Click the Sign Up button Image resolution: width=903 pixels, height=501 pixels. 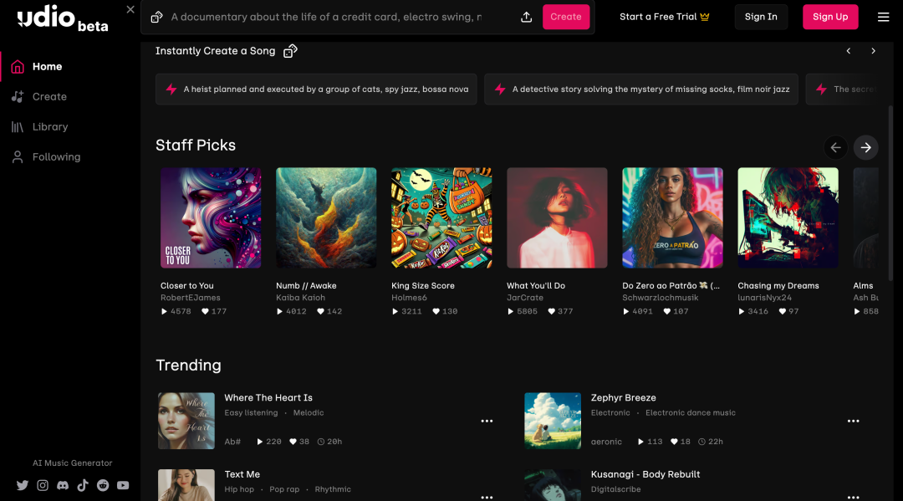(830, 17)
